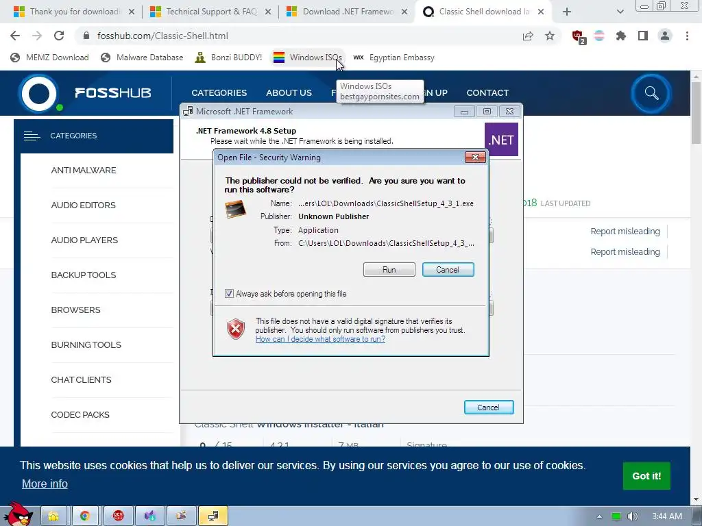
Task: Click the Angry Birds start button
Action: pyautogui.click(x=19, y=514)
